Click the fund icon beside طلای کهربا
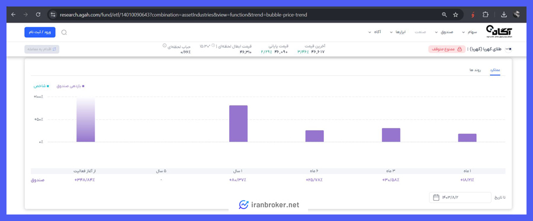Screen dimensions: 533x221 (x=509, y=49)
